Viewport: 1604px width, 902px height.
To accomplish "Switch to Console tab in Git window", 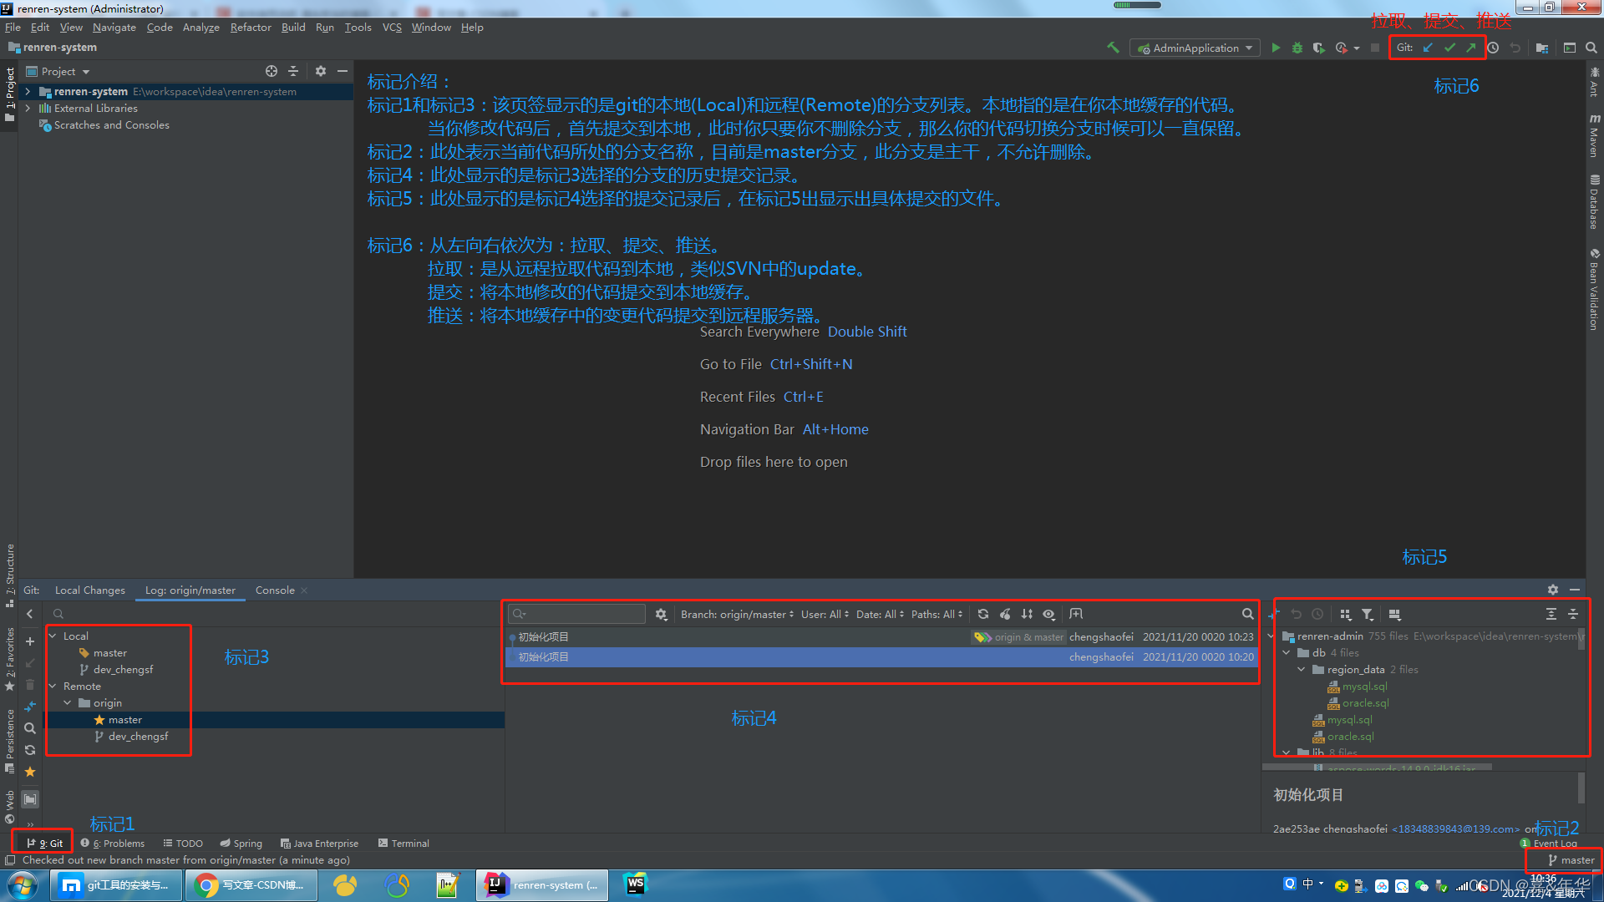I will (x=275, y=590).
